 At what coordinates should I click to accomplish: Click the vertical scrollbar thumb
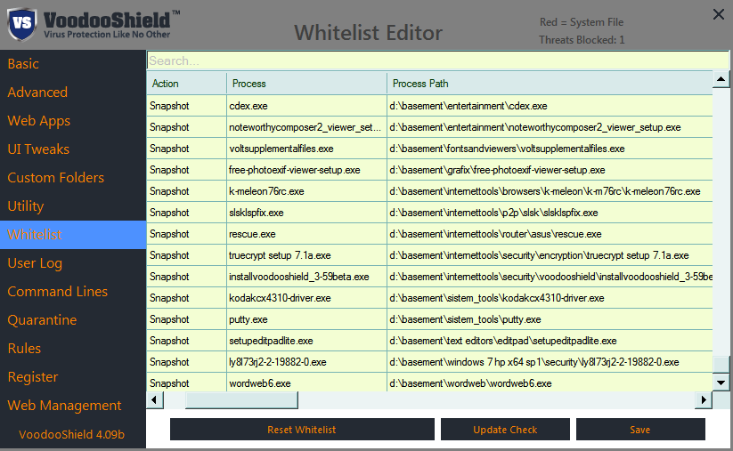tap(721, 365)
